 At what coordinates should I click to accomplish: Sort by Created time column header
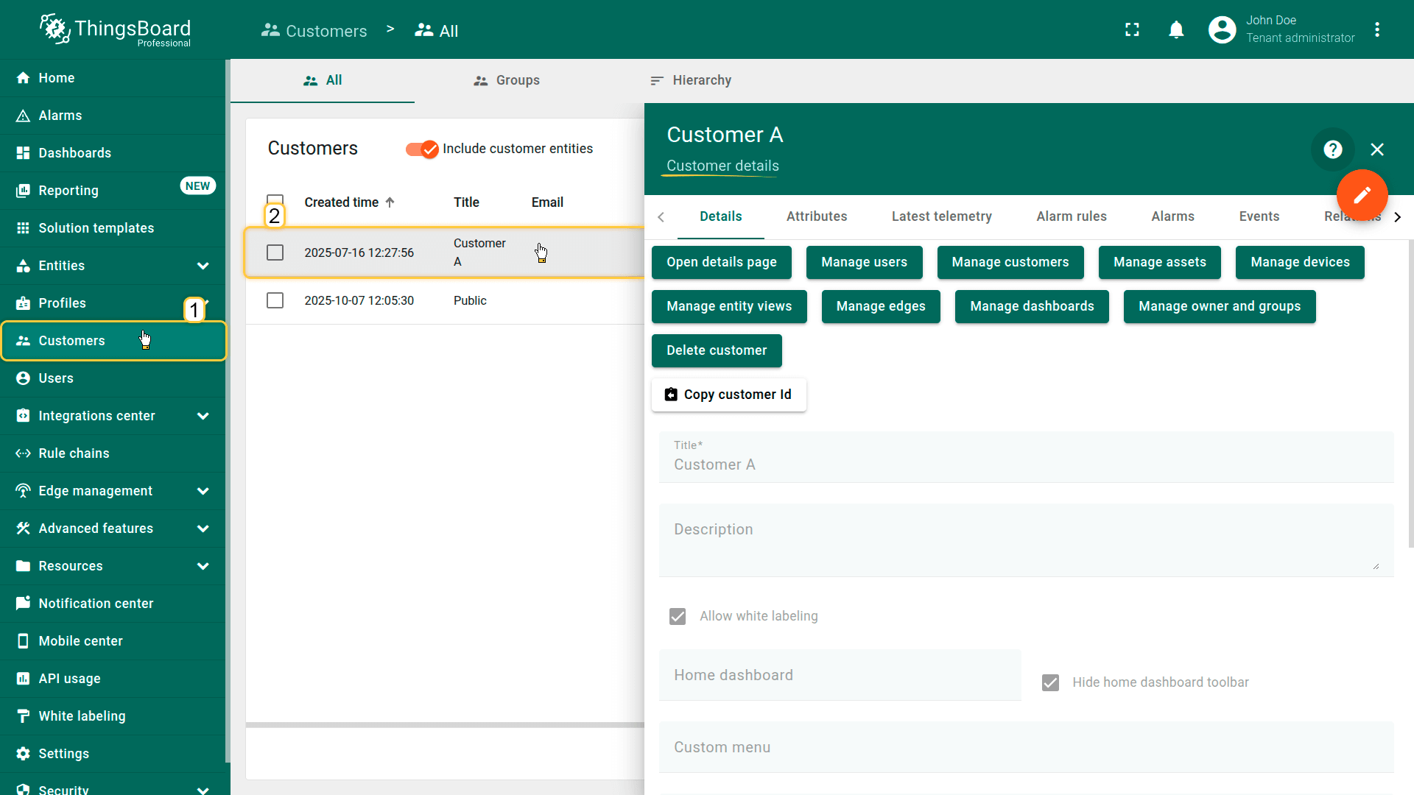(x=342, y=202)
